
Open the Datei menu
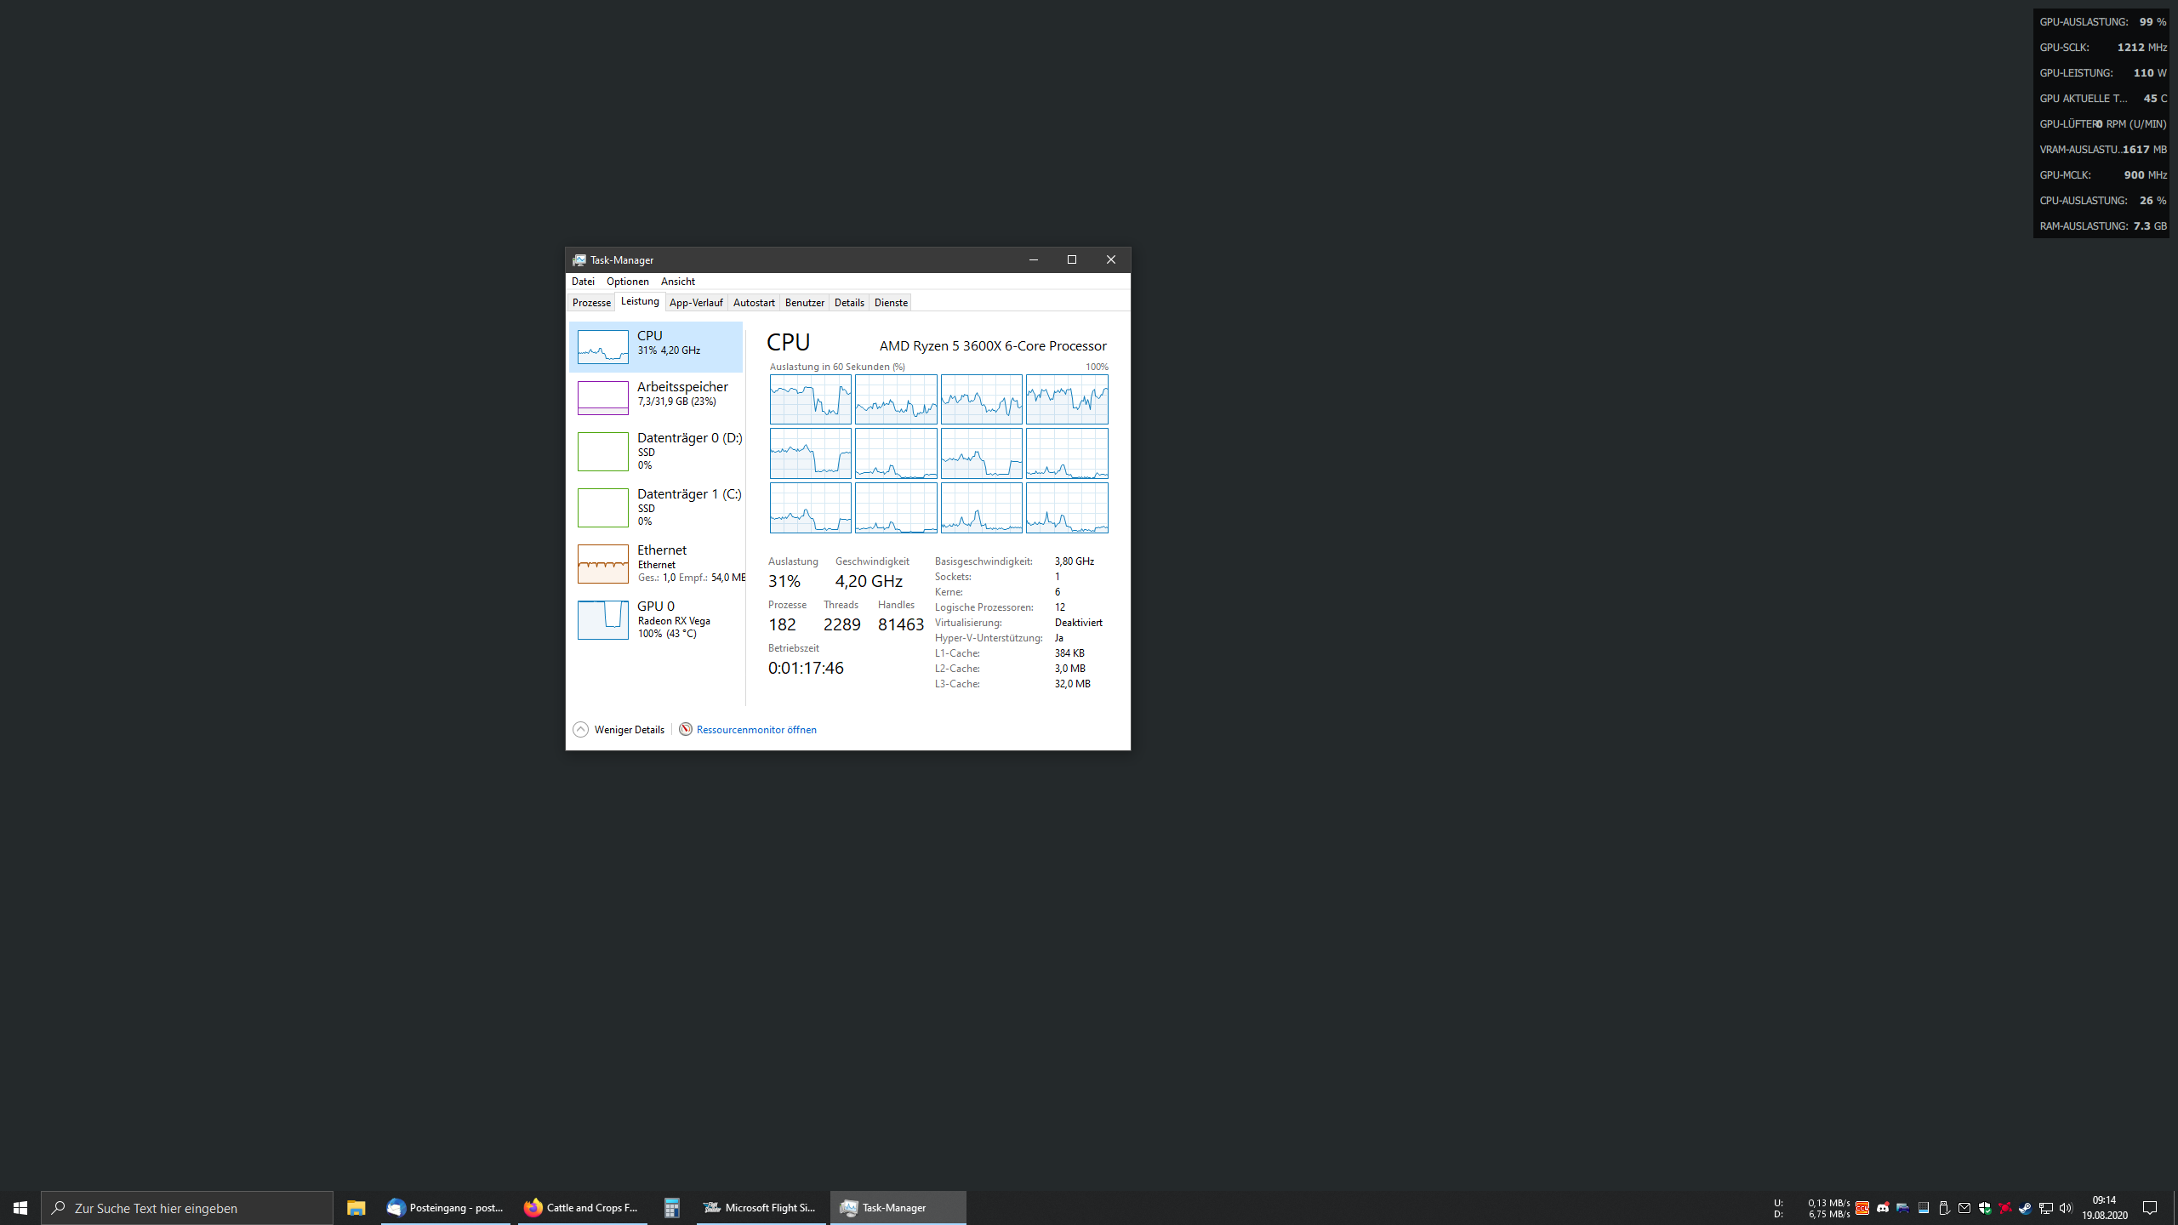coord(583,282)
